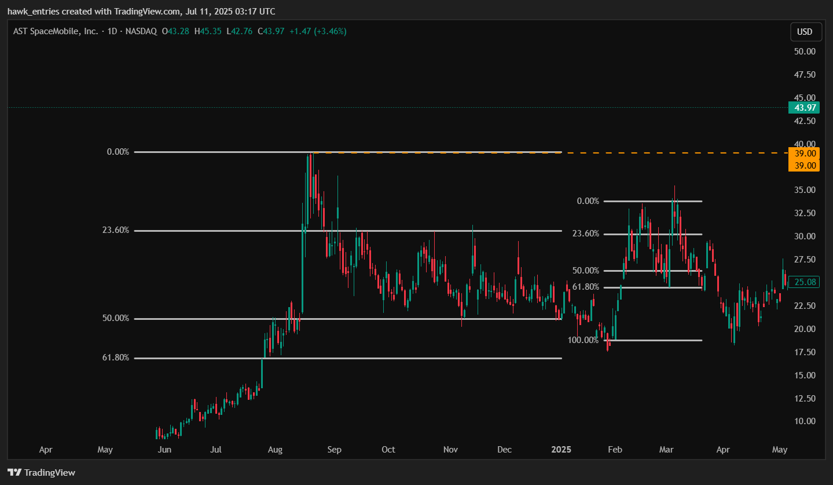Click the Aug label on time axis

pyautogui.click(x=276, y=450)
